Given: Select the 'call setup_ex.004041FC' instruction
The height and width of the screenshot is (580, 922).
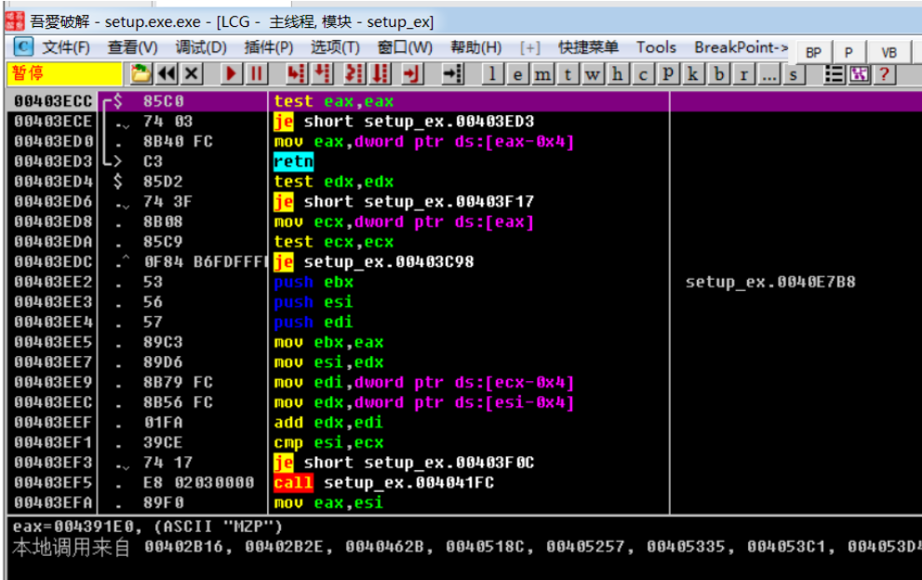Looking at the screenshot, I should click(x=383, y=483).
